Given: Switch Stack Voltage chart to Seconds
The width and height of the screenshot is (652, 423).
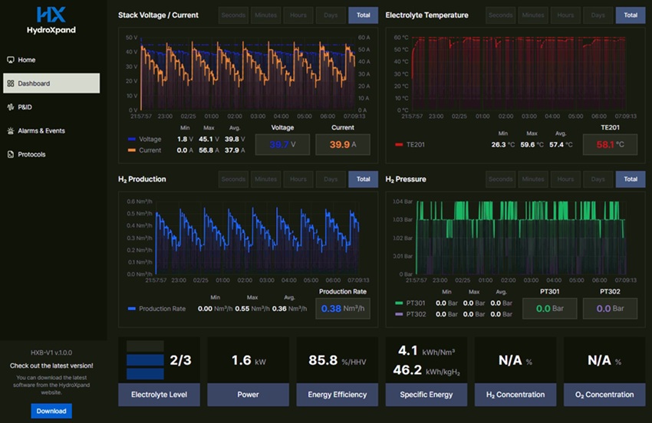Looking at the screenshot, I should (x=233, y=15).
